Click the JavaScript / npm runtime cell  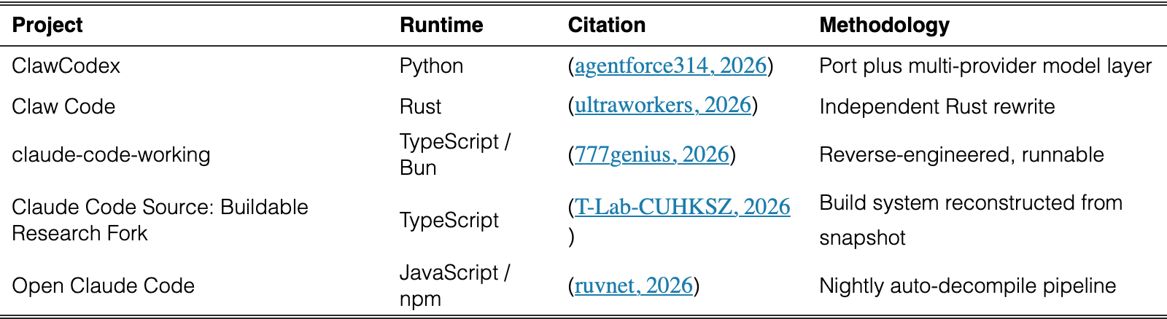coord(455,285)
